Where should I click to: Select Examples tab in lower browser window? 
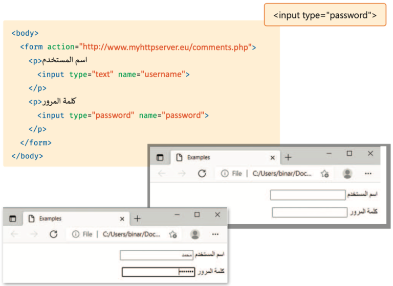pyautogui.click(x=76, y=219)
